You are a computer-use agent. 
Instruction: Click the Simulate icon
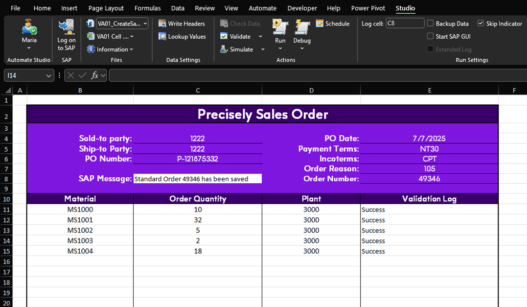[x=224, y=49]
